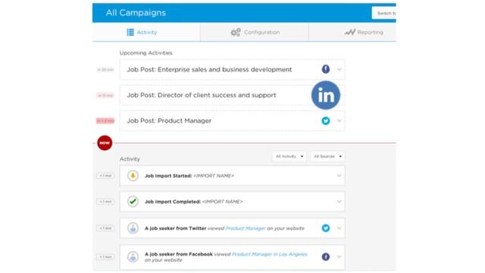The width and height of the screenshot is (485, 273).
Task: Click time badge beside Job Import Started
Action: pos(105,176)
